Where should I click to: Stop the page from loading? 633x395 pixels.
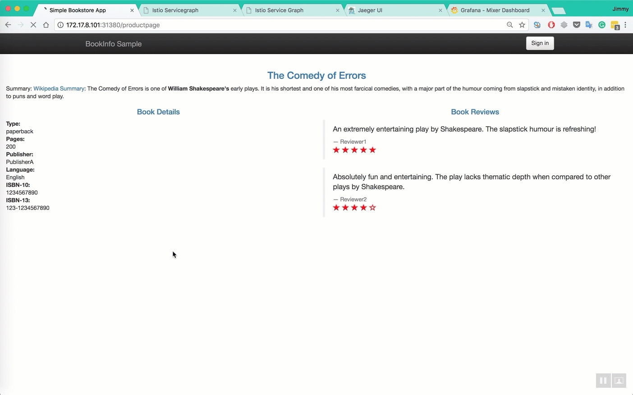click(33, 25)
